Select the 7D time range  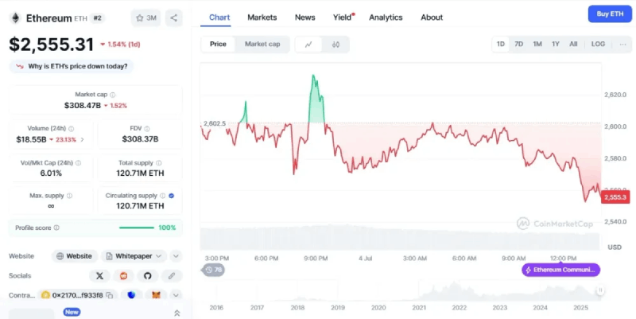(x=518, y=45)
